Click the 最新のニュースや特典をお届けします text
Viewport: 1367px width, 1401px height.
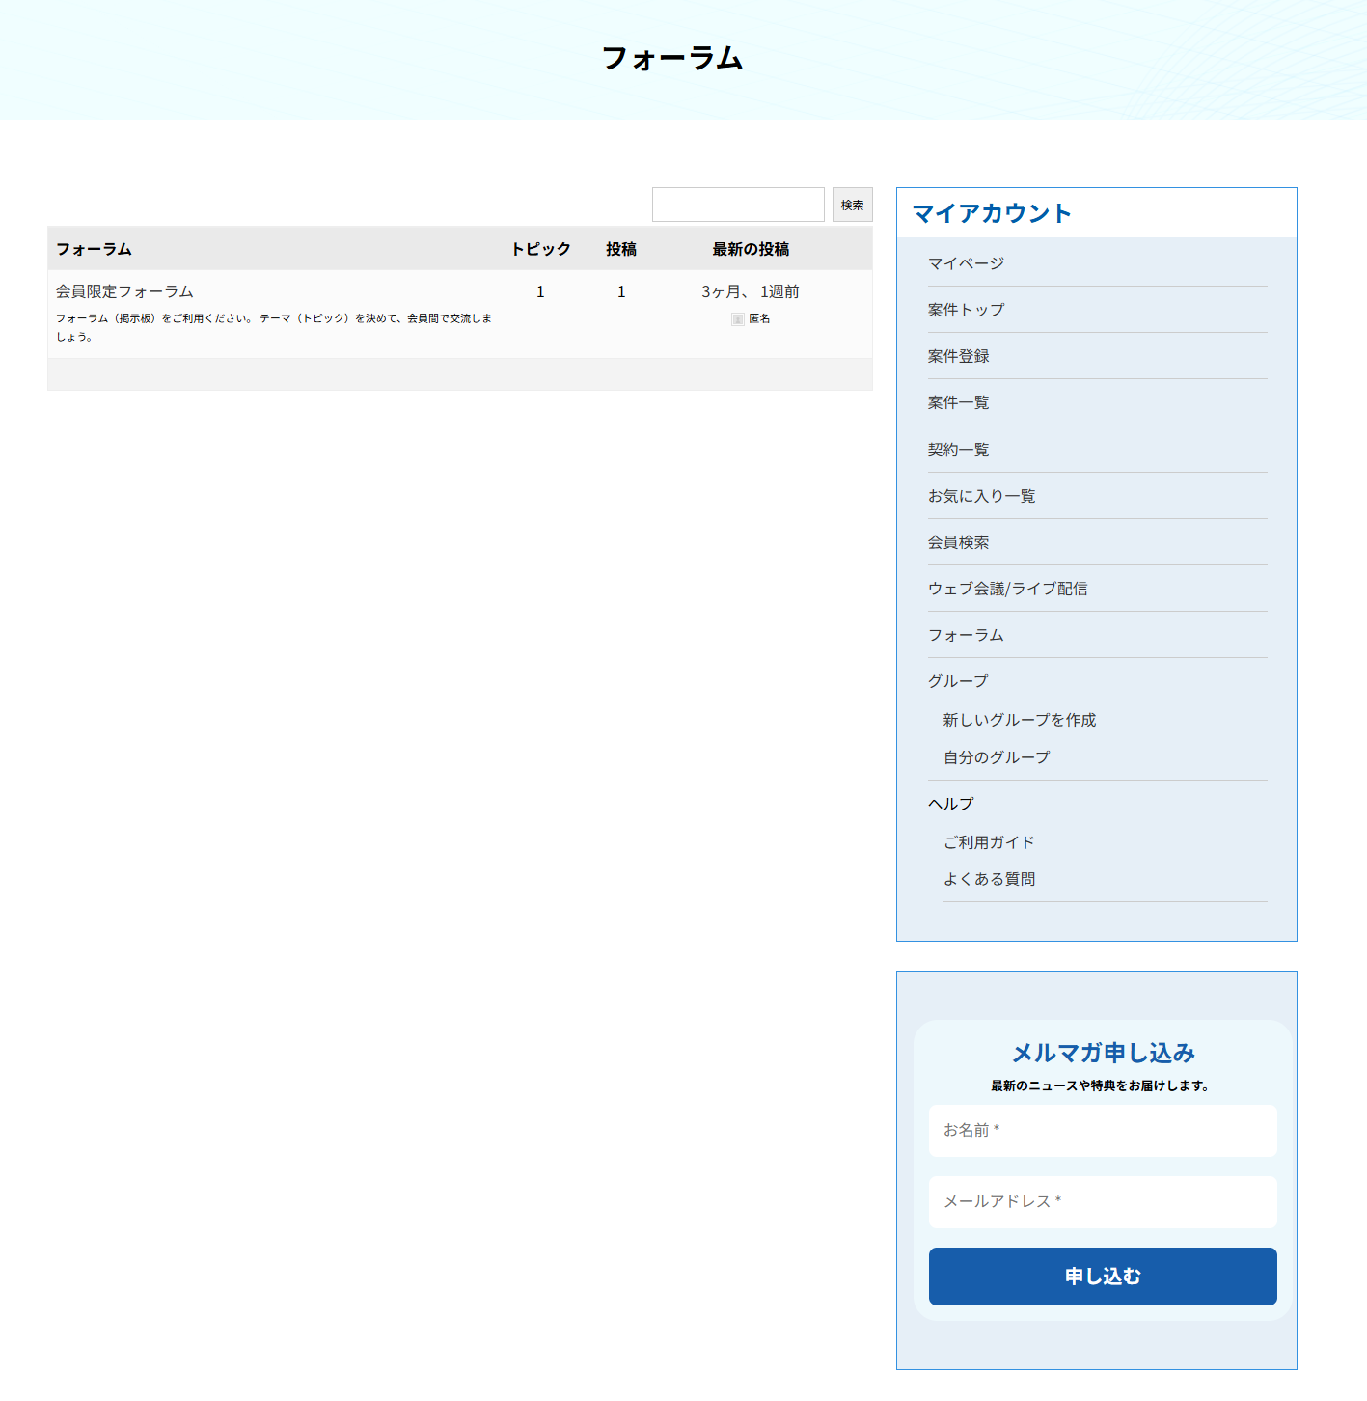point(1100,1085)
